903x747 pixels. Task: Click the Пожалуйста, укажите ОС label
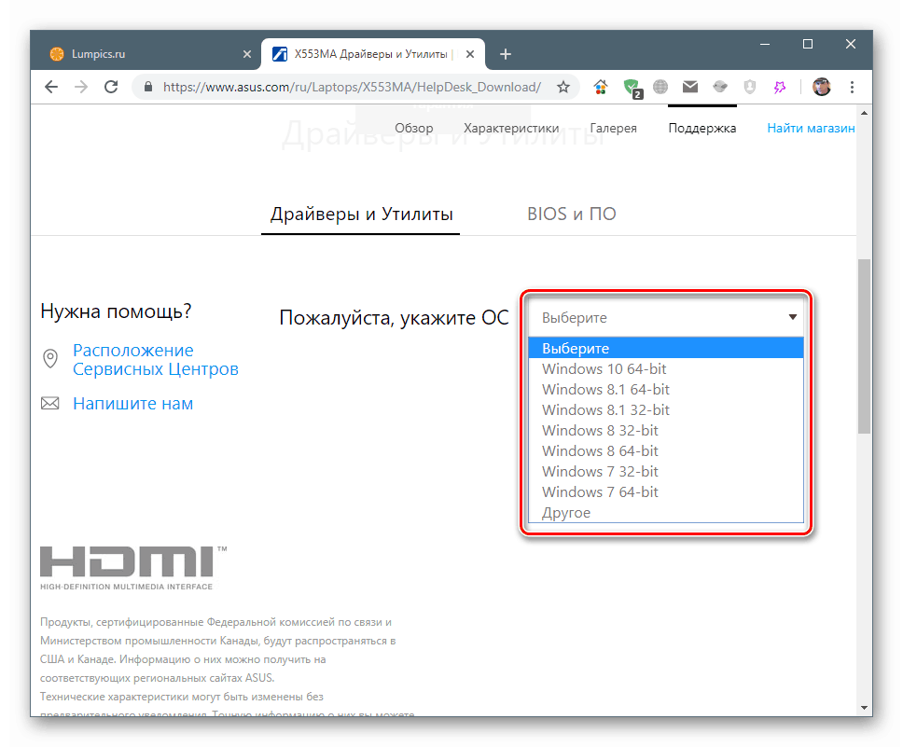coord(394,317)
